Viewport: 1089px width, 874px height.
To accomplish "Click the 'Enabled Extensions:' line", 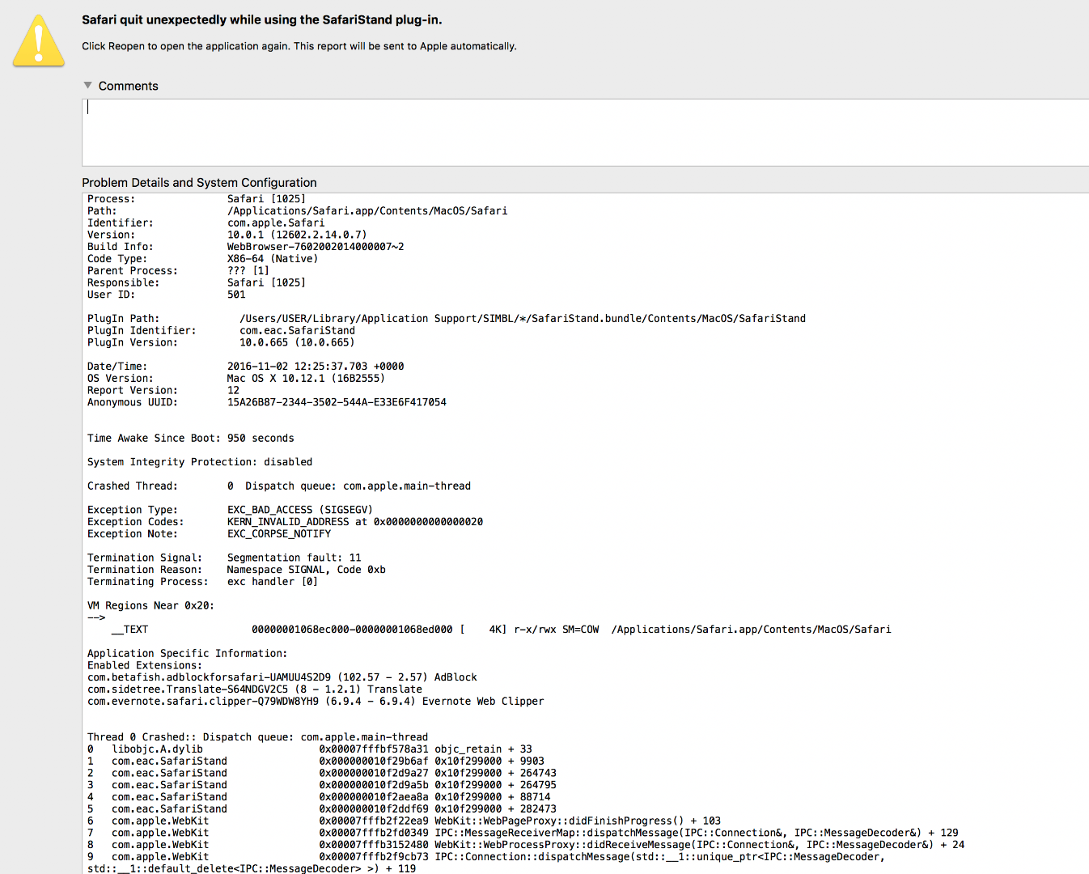I will pos(145,665).
